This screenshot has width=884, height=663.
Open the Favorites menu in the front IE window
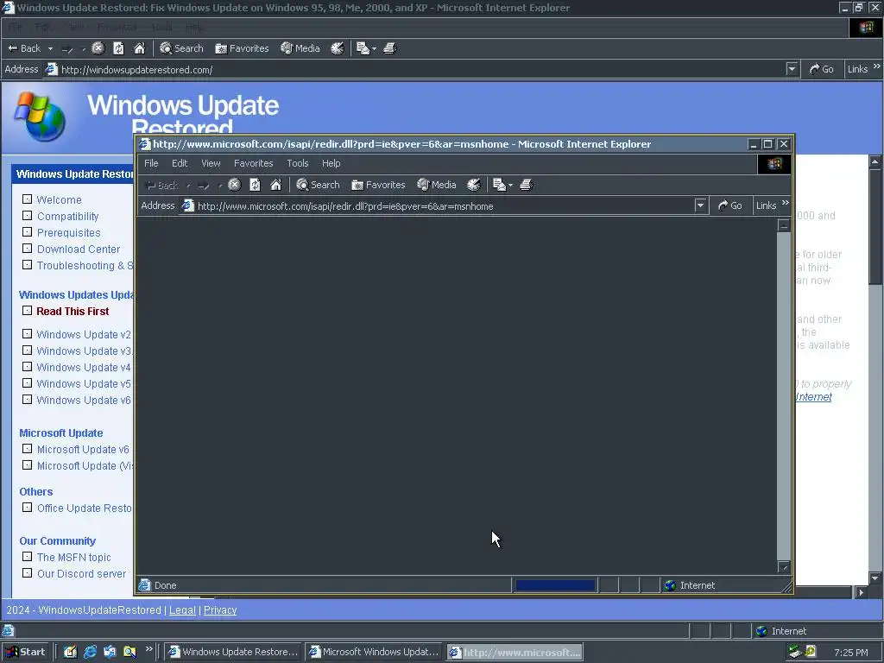pyautogui.click(x=253, y=163)
